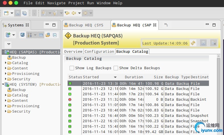The height and width of the screenshot is (135, 224).
Task: Switch to the Overview tab
Action: [x=73, y=51]
